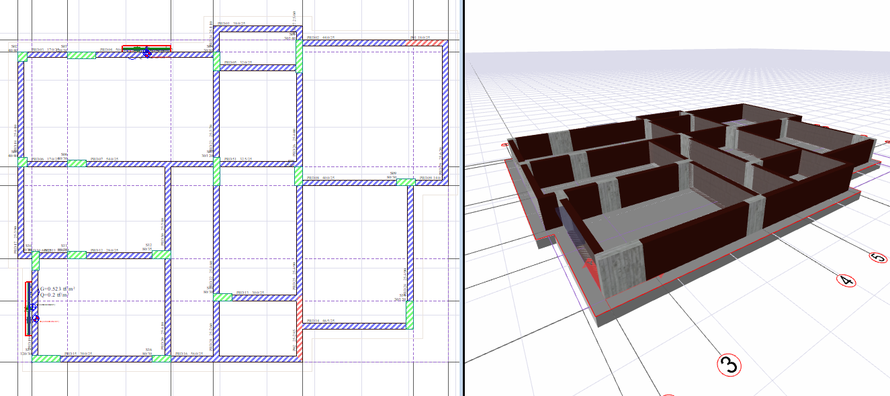The height and width of the screenshot is (396, 890).
Task: Select the blue node marker on top wall load
Action: coord(146,52)
